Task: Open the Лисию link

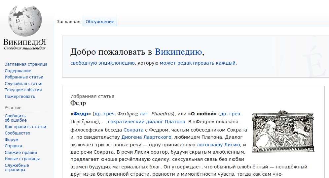Action: [x=232, y=145]
